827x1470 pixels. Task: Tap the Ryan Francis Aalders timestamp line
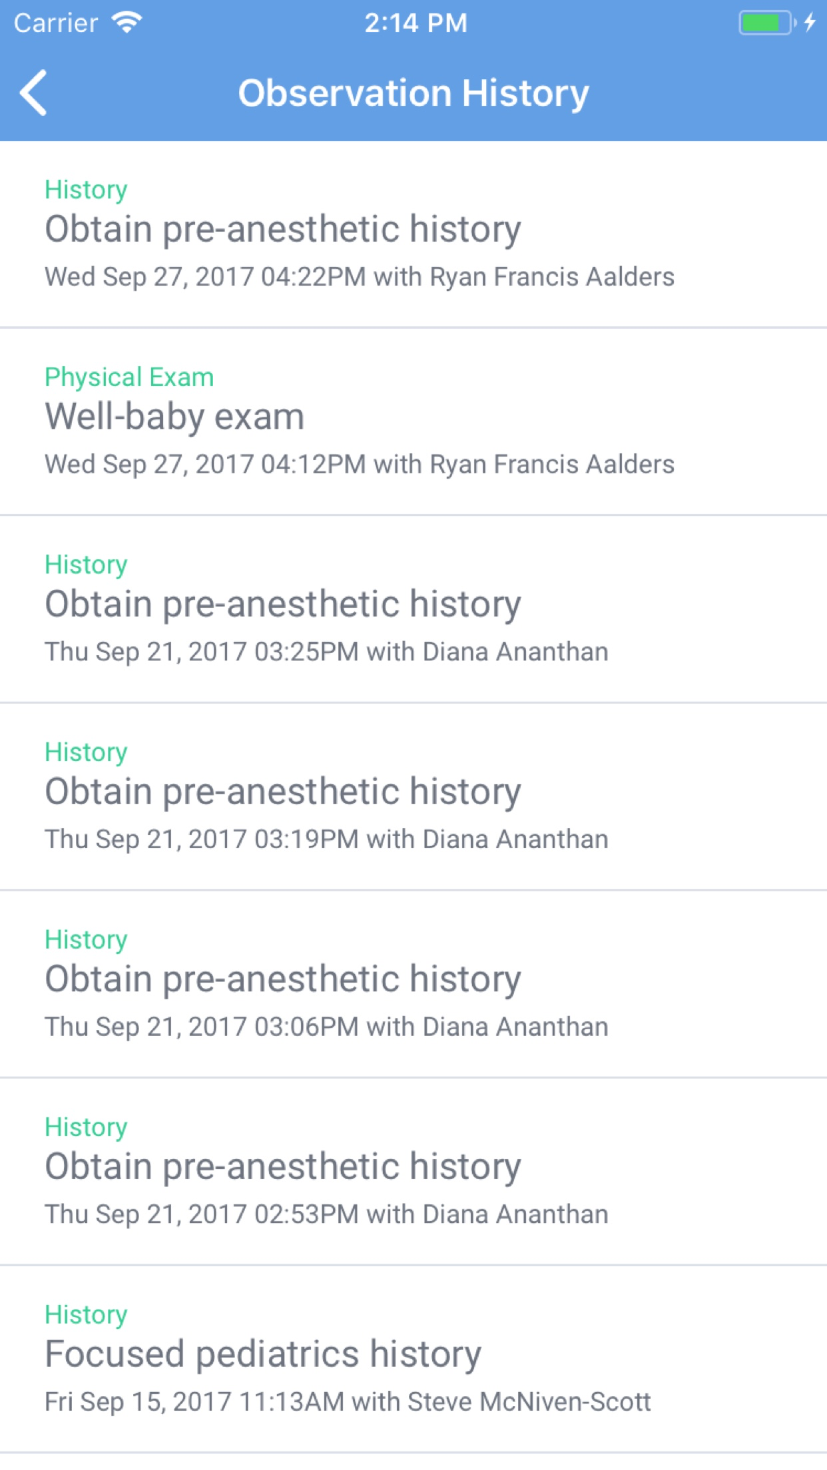(360, 276)
